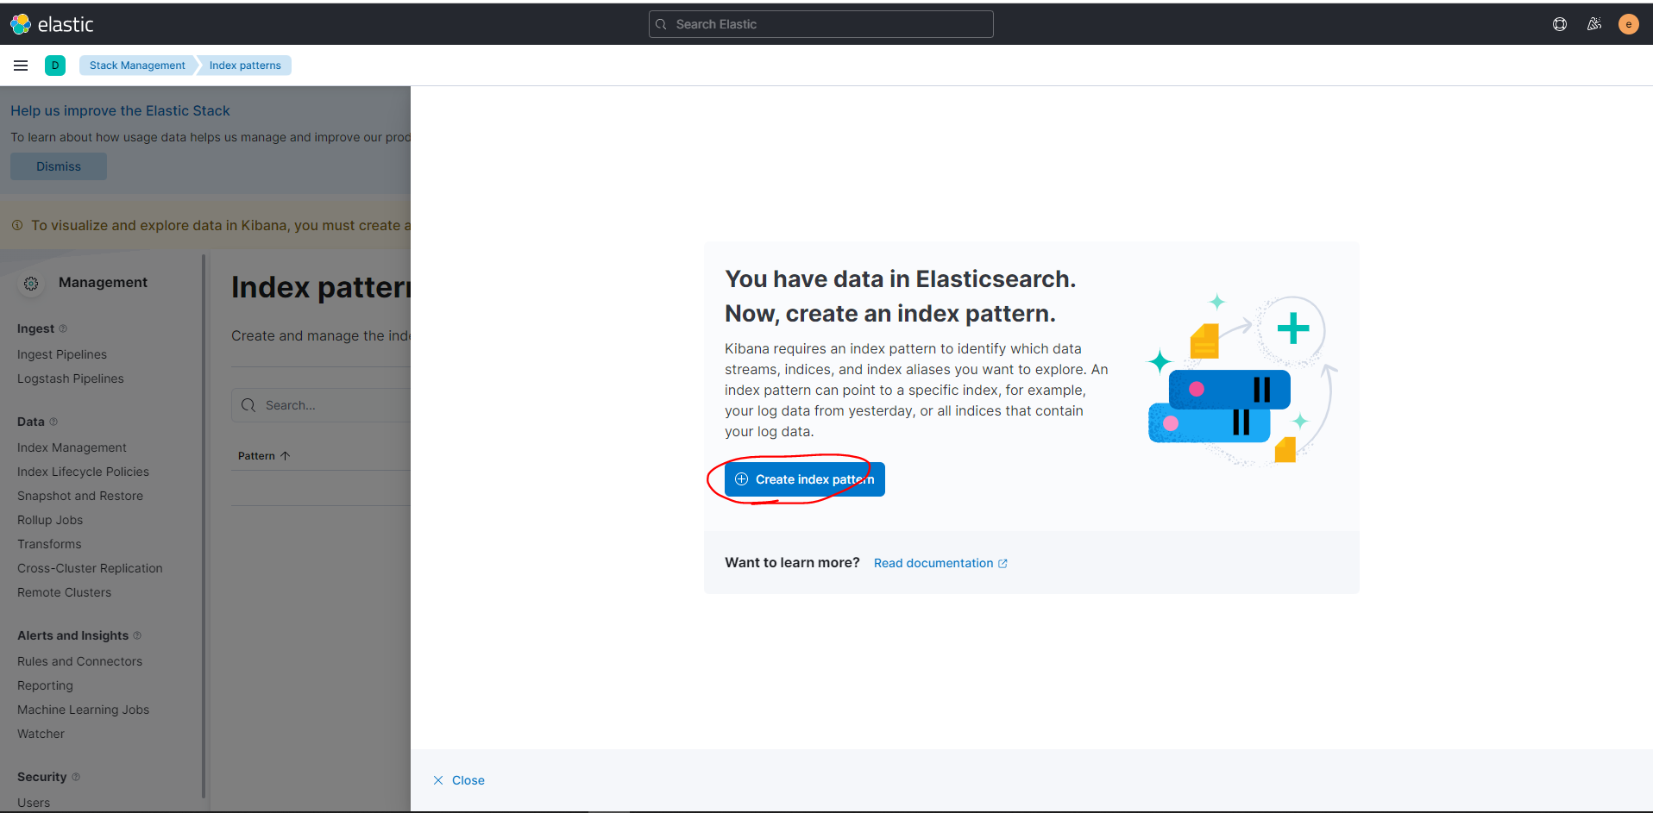1653x813 pixels.
Task: Open Machine Learning Jobs
Action: pyautogui.click(x=83, y=710)
